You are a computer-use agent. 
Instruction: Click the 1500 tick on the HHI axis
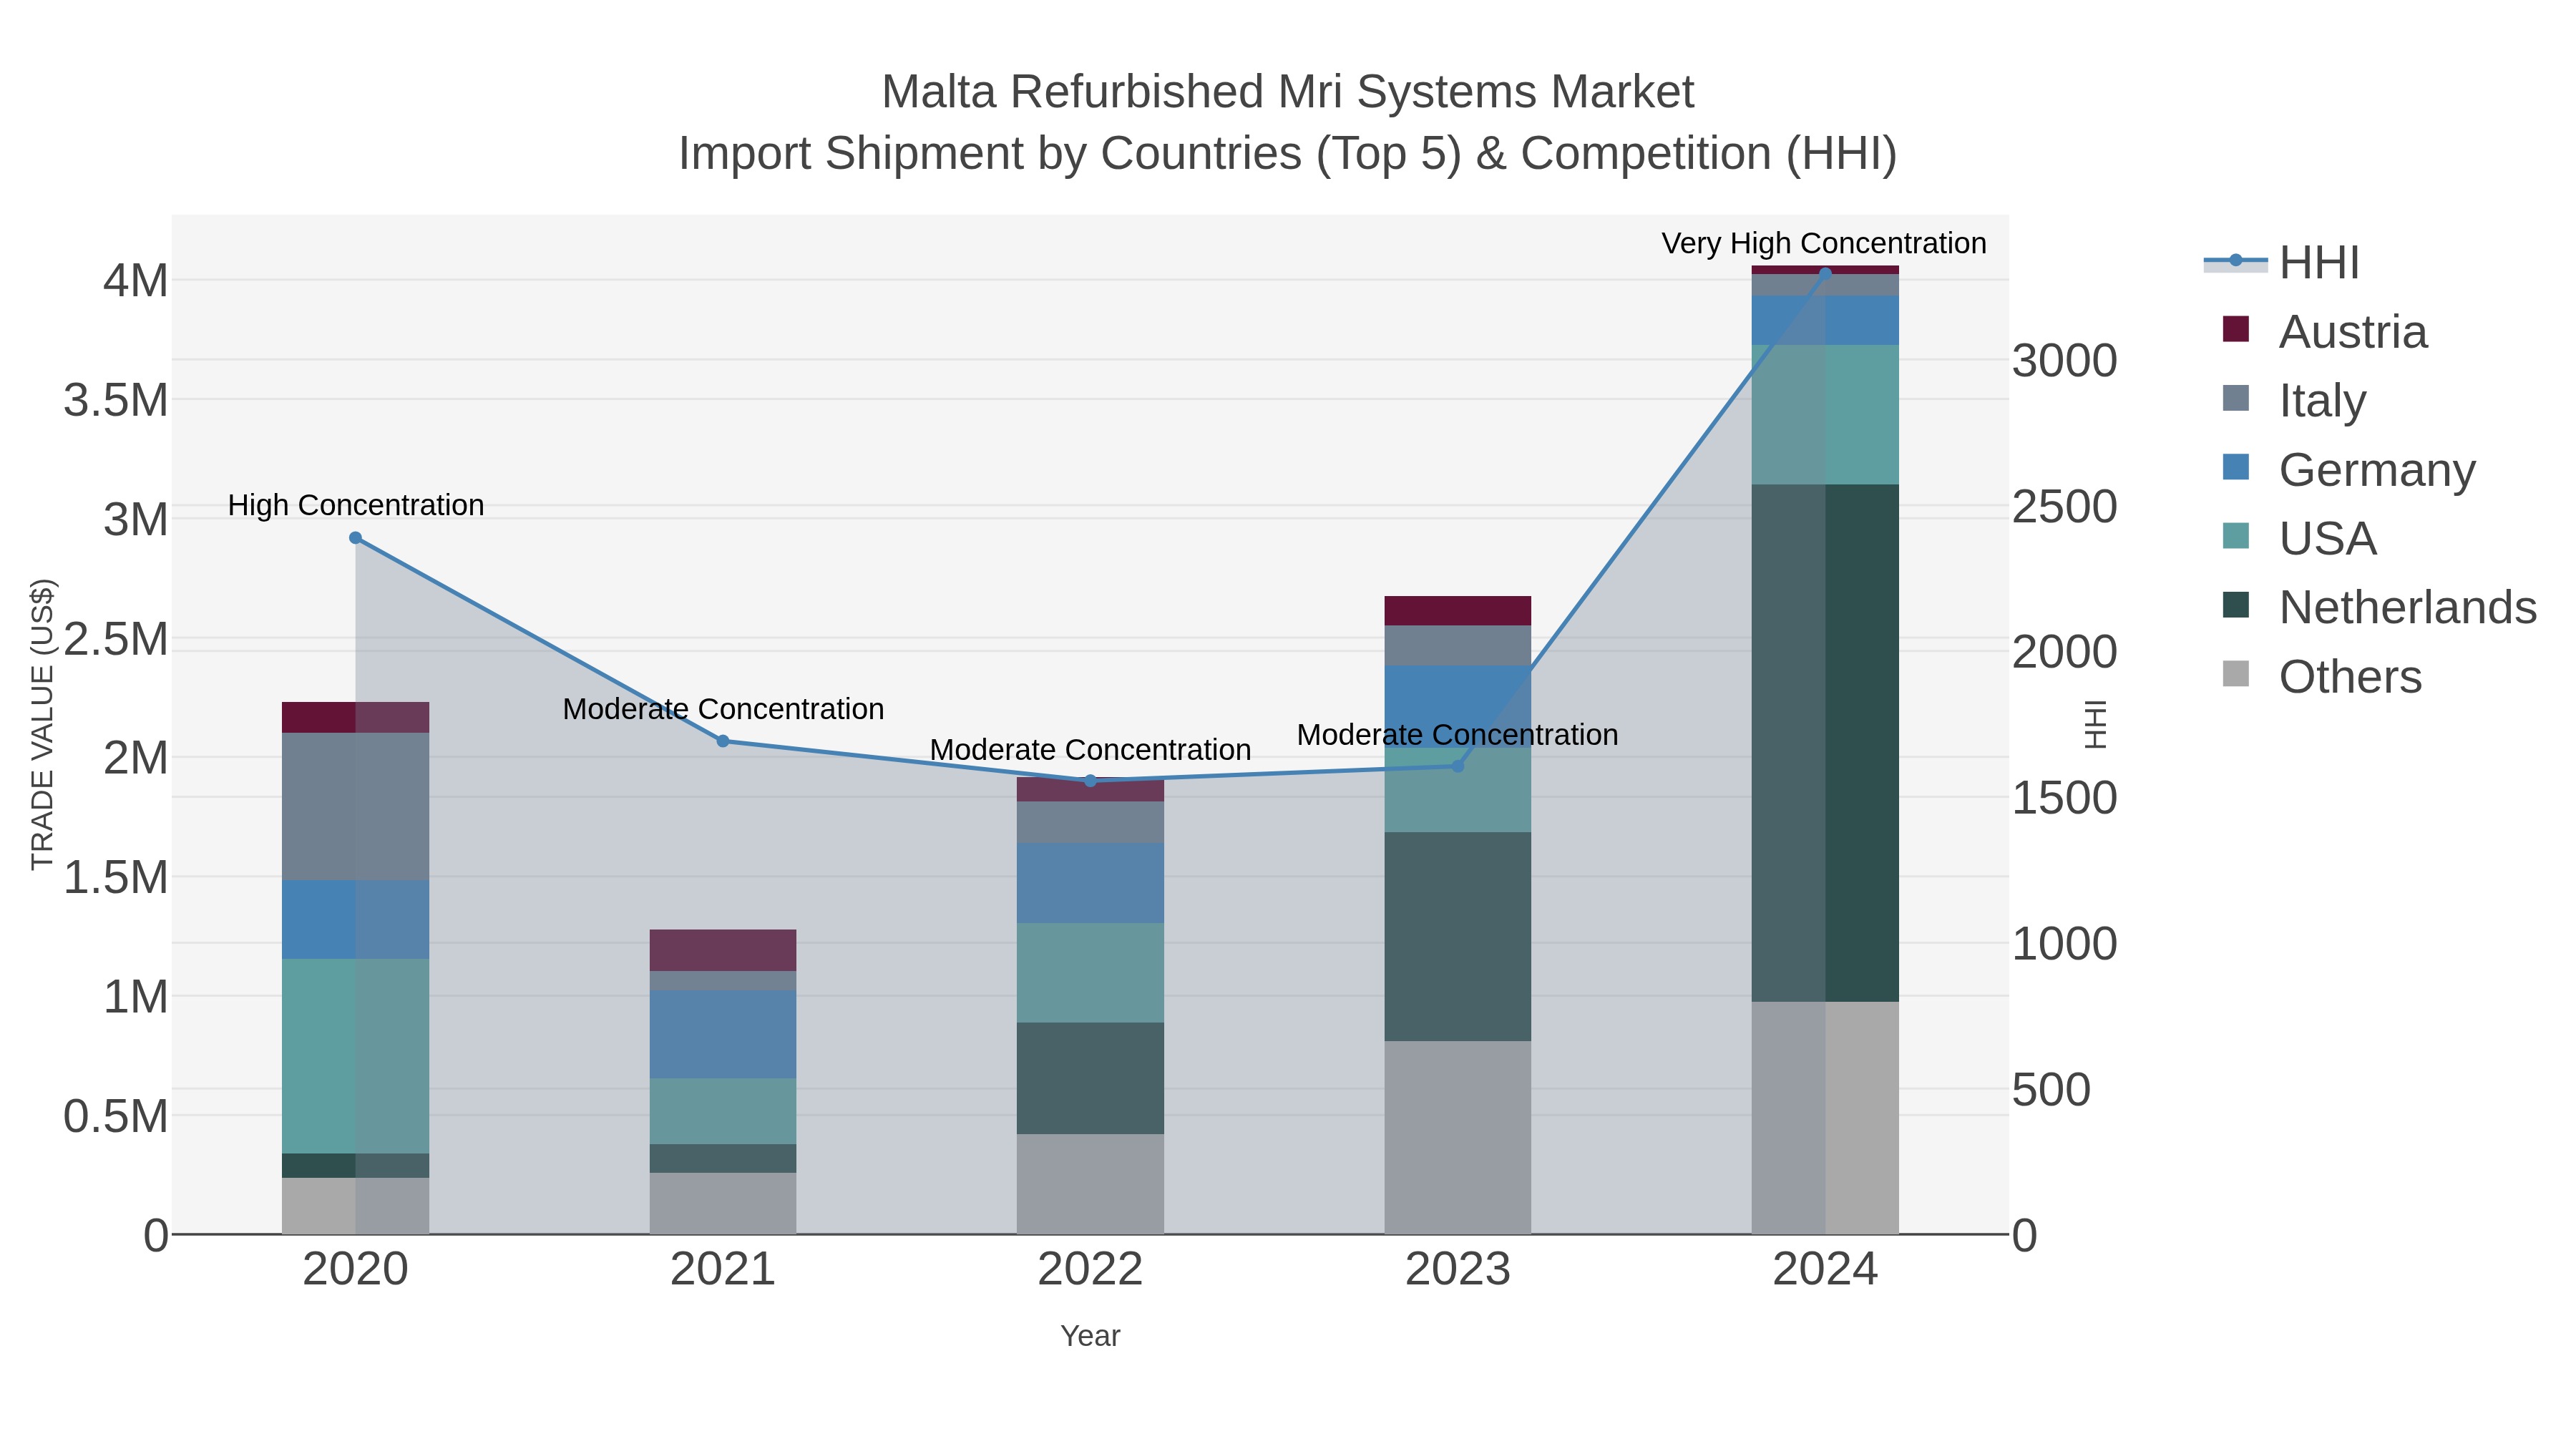pos(2064,798)
